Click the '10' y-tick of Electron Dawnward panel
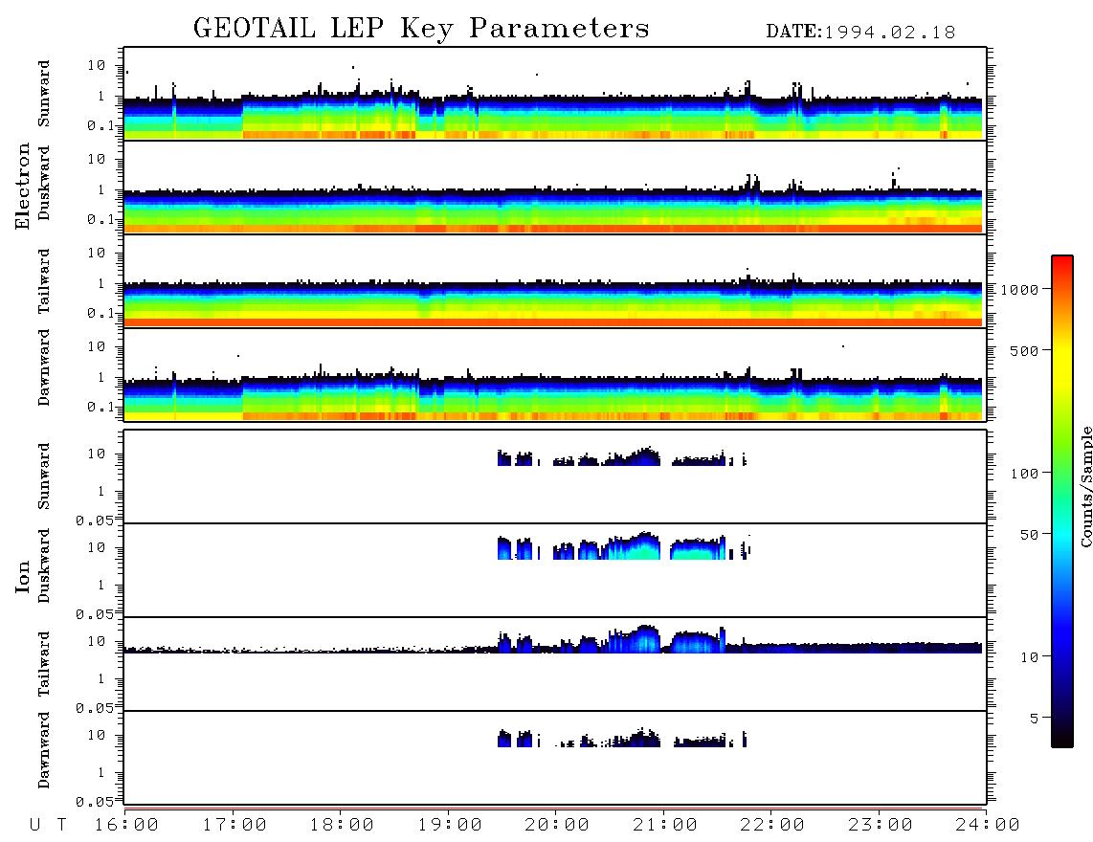Screen dimensions: 1093x842 [97, 346]
